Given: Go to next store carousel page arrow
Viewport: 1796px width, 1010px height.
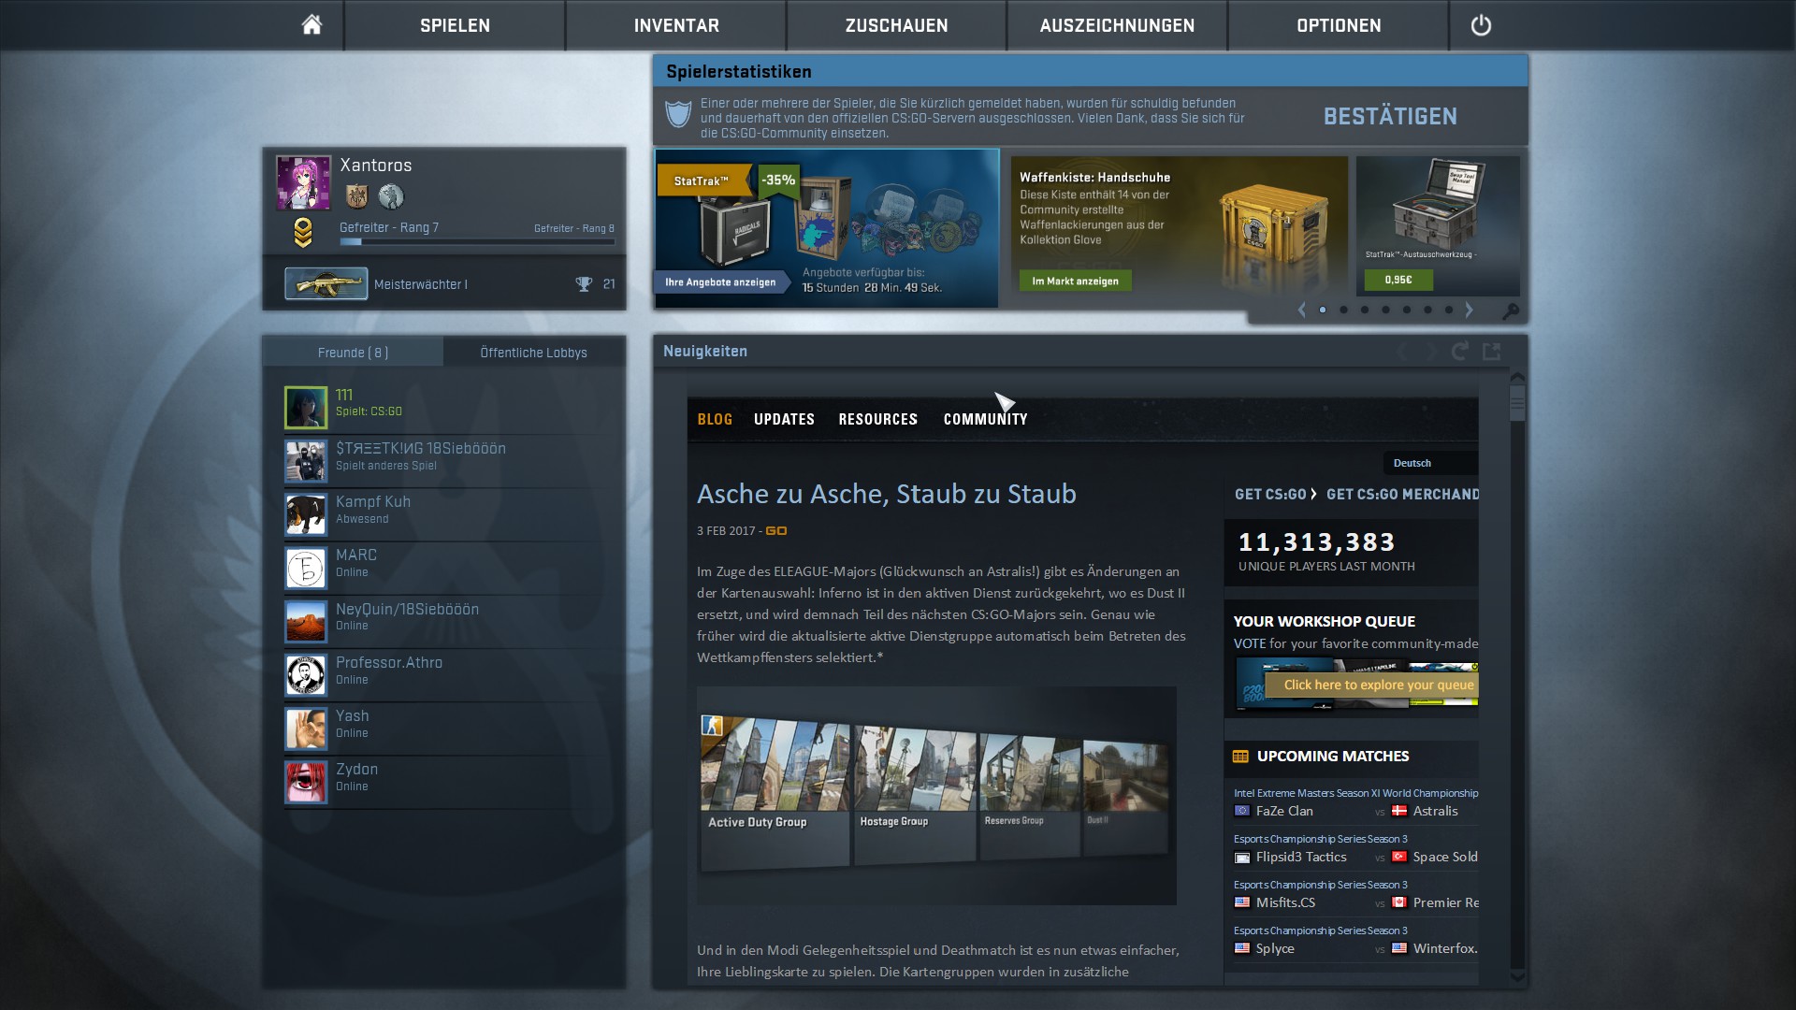Looking at the screenshot, I should 1470,310.
